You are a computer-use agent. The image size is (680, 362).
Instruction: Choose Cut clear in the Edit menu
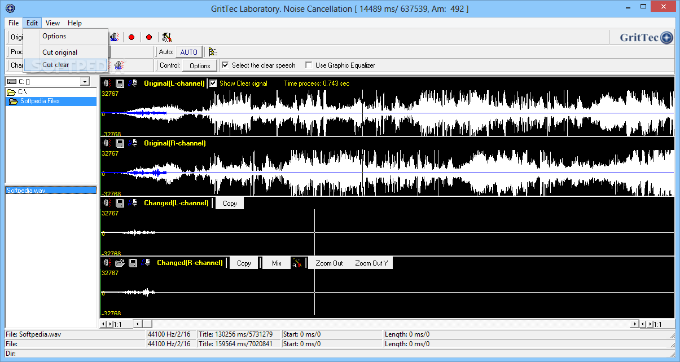65,65
